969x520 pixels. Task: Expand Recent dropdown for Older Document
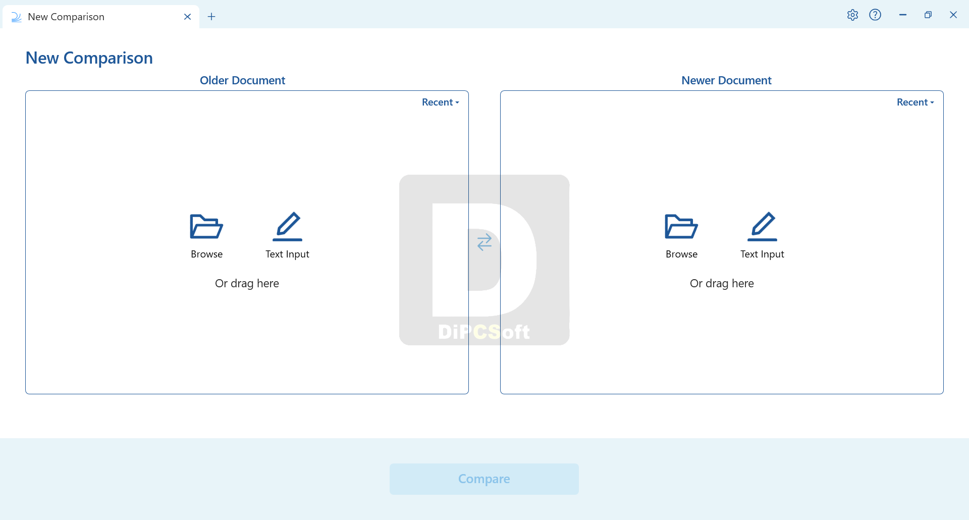(x=441, y=102)
